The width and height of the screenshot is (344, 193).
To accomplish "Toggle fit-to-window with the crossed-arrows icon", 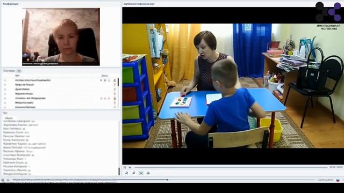I will (x=141, y=173).
